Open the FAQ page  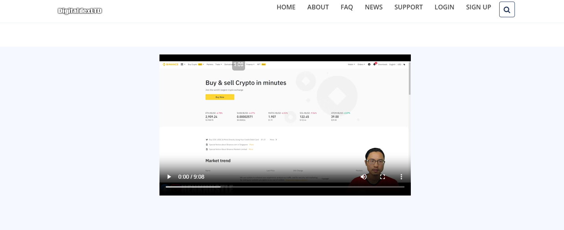tap(347, 7)
